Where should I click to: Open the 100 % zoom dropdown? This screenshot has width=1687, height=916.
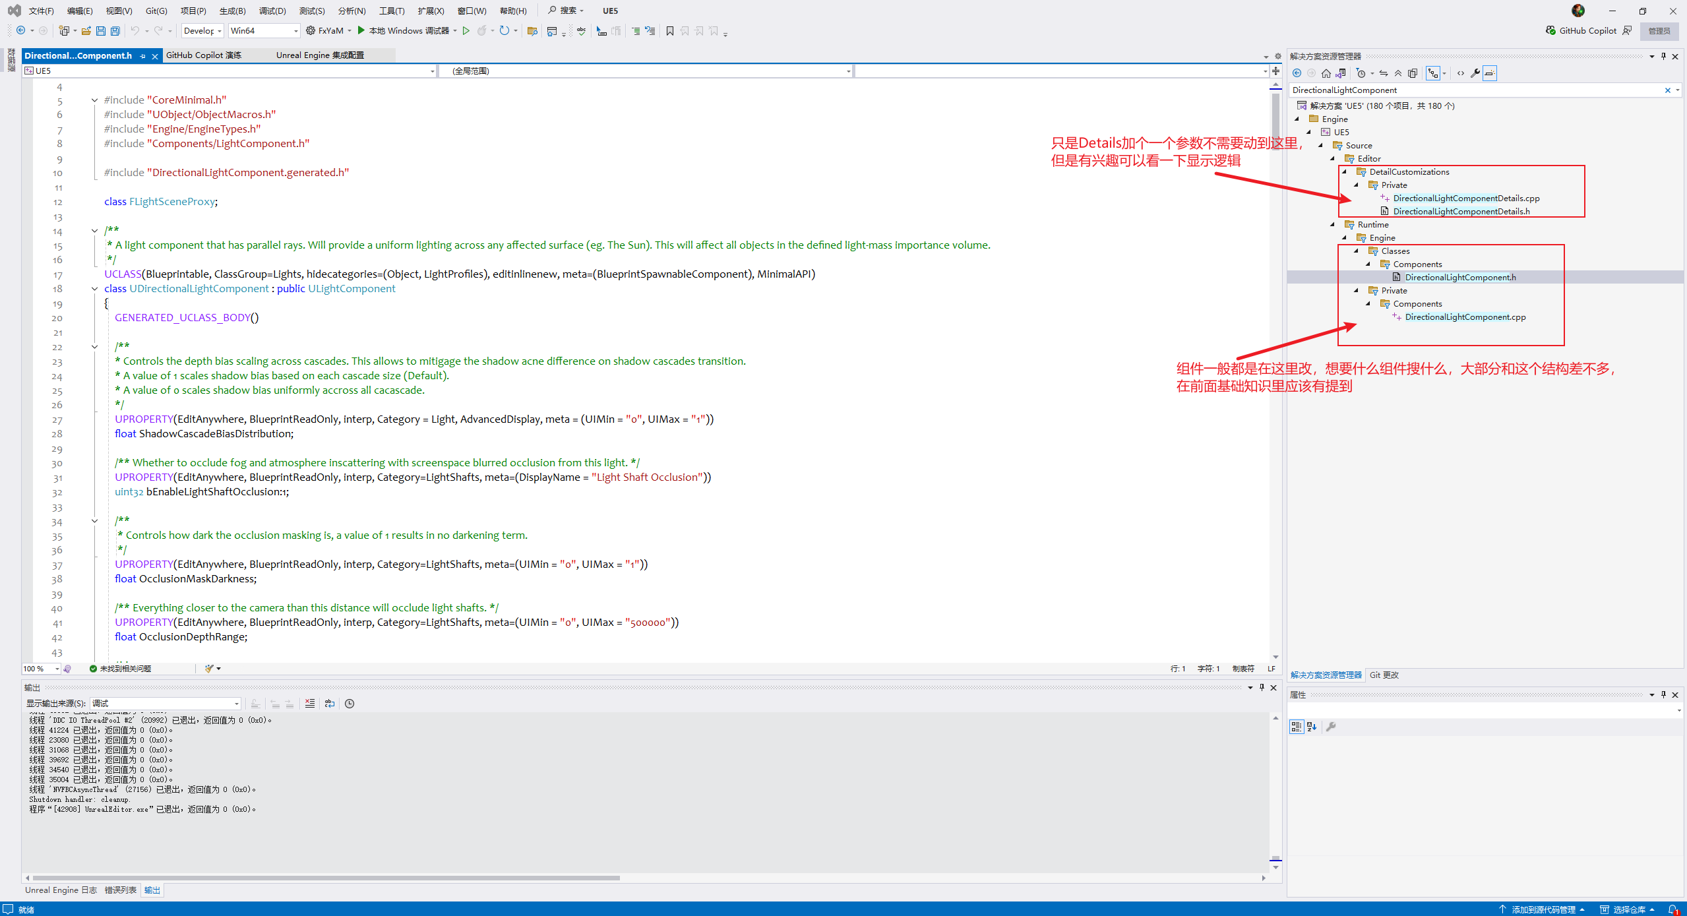point(41,669)
